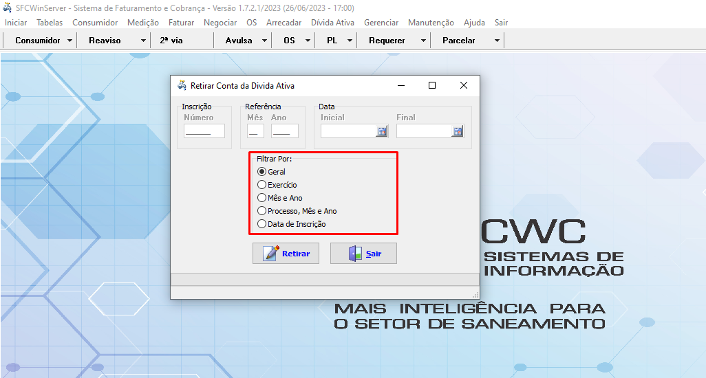The width and height of the screenshot is (706, 378).
Task: Open the Manutenção menu
Action: coord(431,23)
